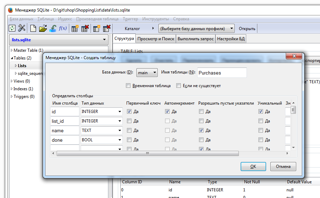Viewport: 320px width, 198px height.
Task: Click the Not Null column header
Action: coord(252,182)
